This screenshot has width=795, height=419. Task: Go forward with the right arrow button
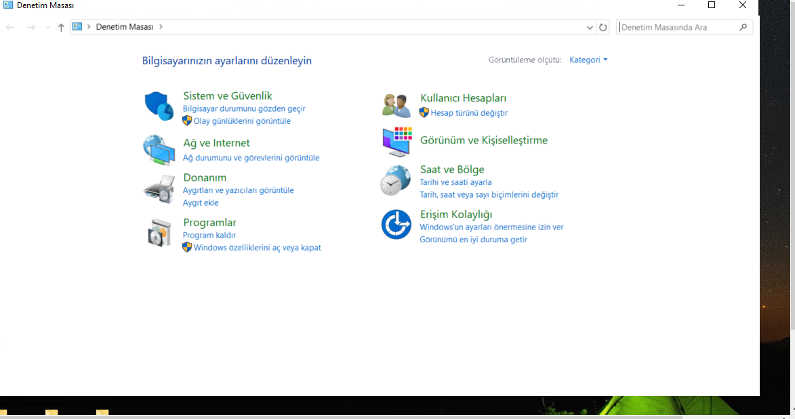(31, 27)
